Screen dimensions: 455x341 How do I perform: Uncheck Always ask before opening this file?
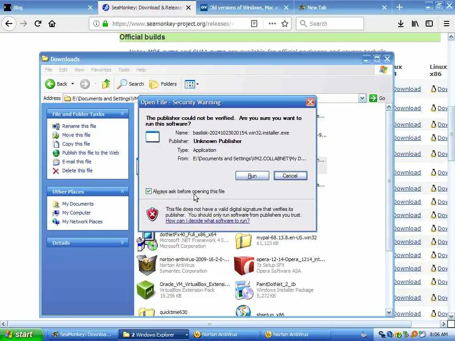[x=148, y=191]
